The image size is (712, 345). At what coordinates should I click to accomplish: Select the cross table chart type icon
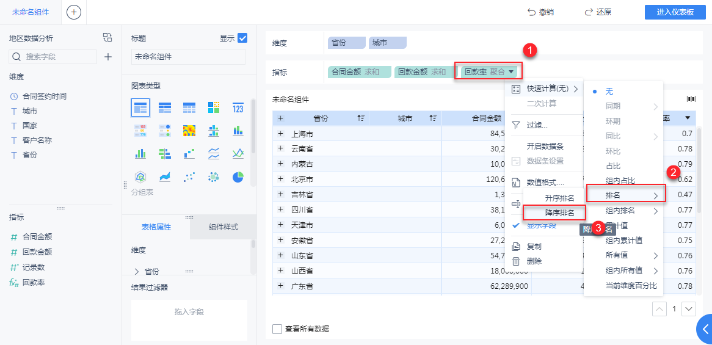coord(164,107)
